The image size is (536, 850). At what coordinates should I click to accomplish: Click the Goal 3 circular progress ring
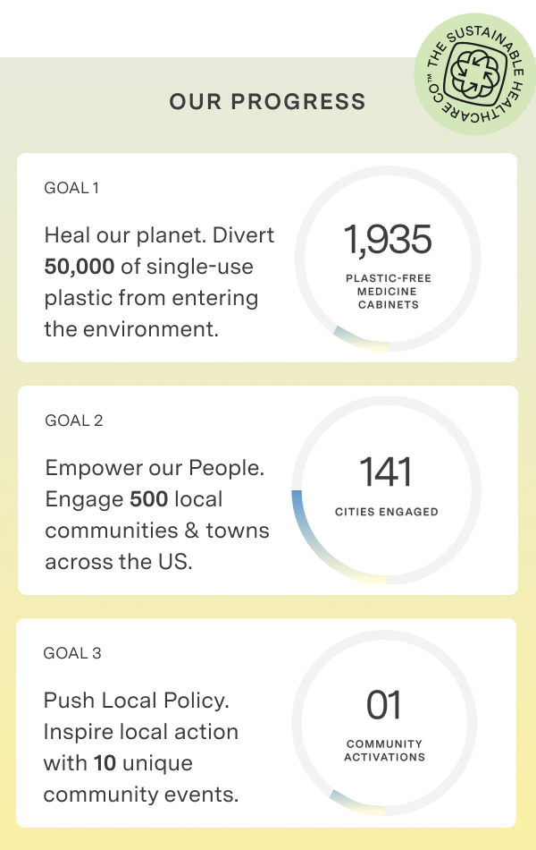pyautogui.click(x=384, y=723)
